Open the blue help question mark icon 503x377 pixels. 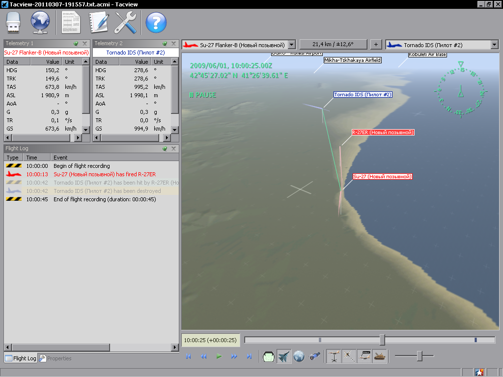pos(156,23)
